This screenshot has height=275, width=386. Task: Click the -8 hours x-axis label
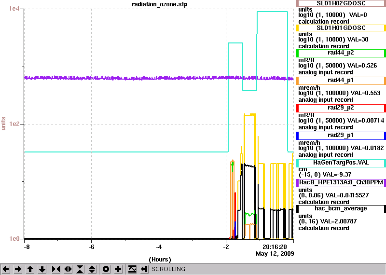[x=27, y=247]
